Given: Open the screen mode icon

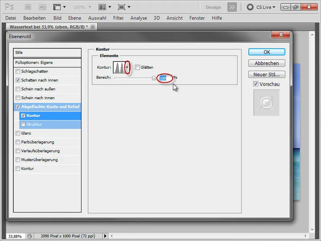Looking at the screenshot, I should tap(122, 7).
